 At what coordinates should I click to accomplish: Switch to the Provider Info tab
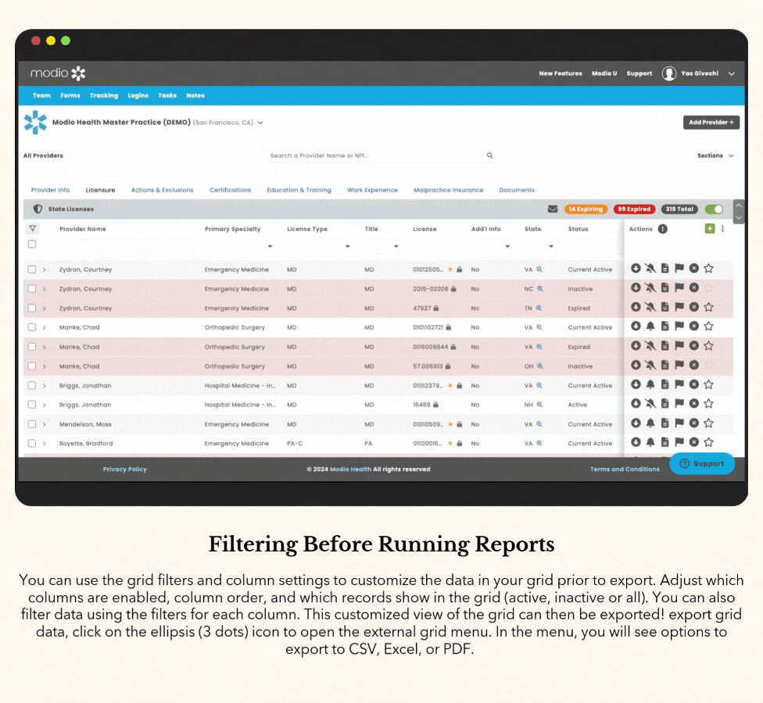click(x=51, y=190)
